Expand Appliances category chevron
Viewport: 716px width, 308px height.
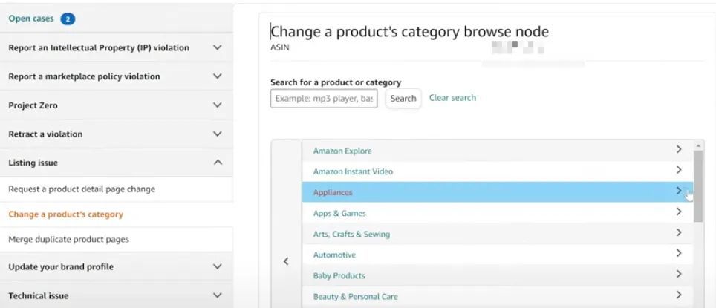(x=679, y=191)
